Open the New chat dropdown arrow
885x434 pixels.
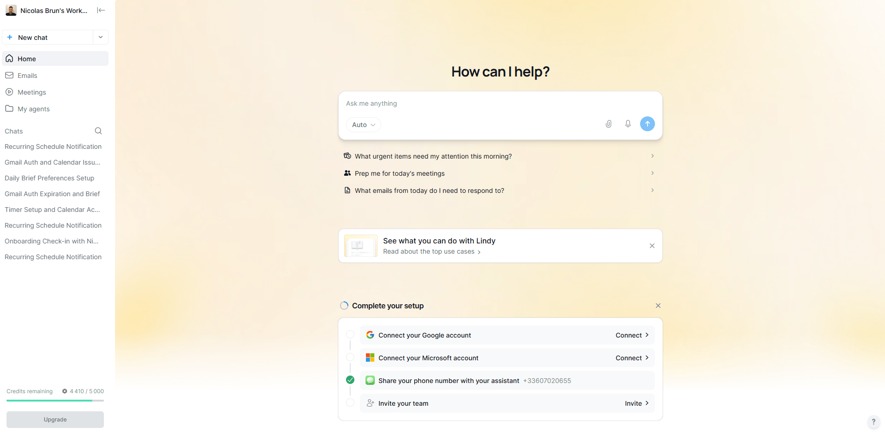(x=101, y=37)
